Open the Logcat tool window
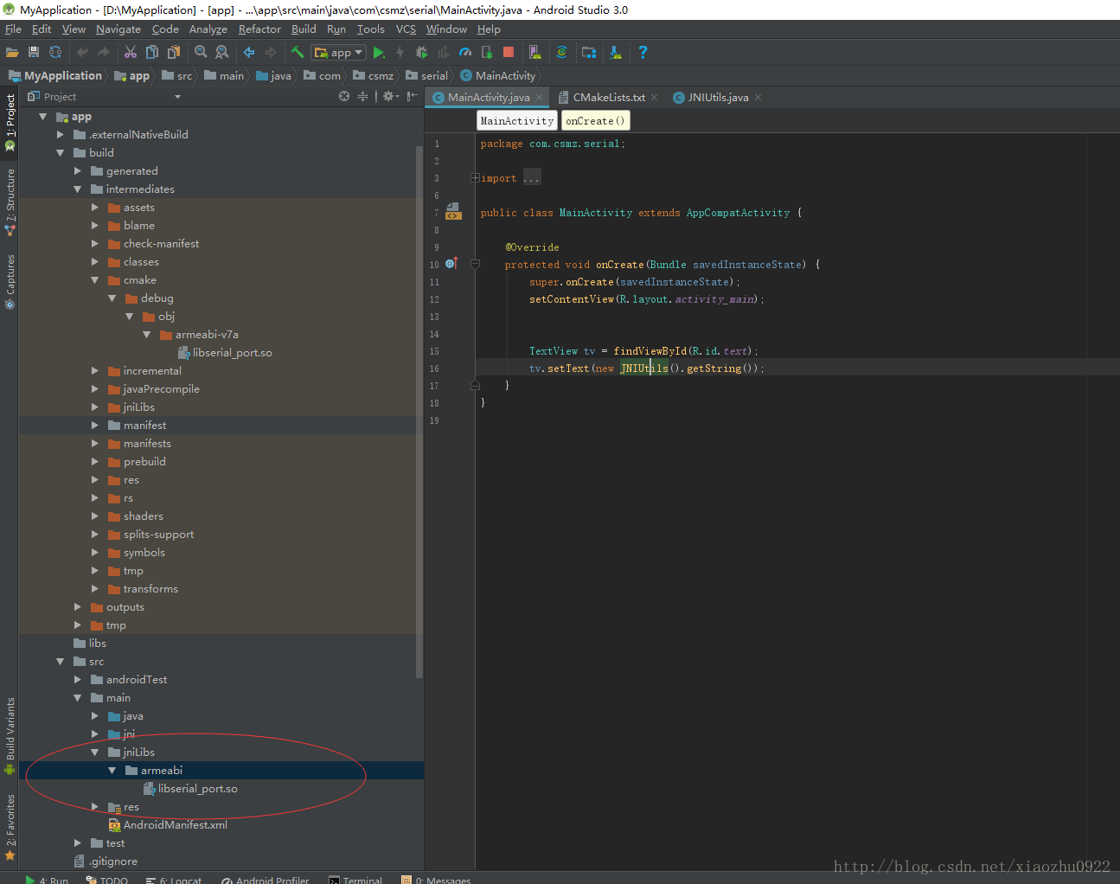1120x884 pixels. (x=174, y=880)
